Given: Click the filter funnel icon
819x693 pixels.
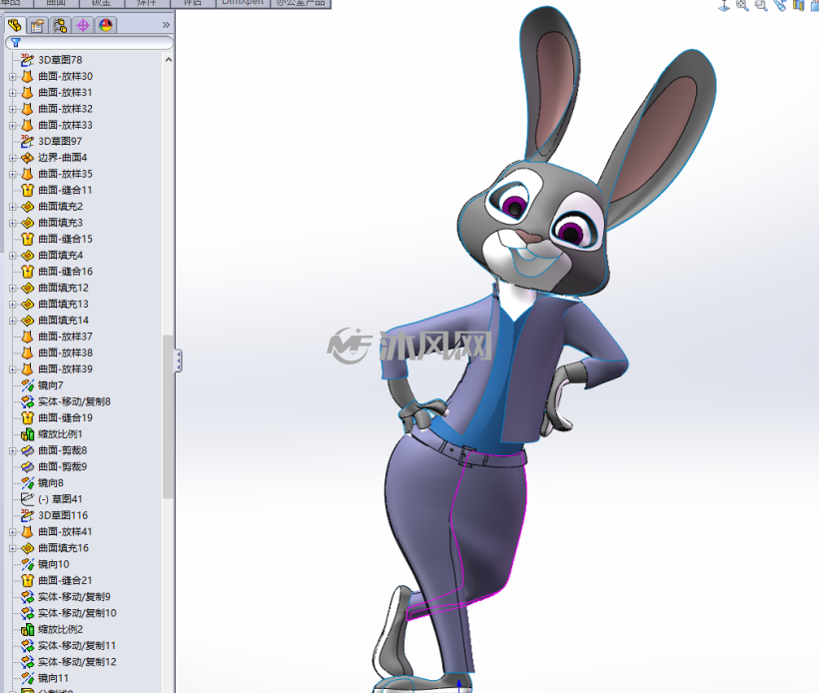Looking at the screenshot, I should pyautogui.click(x=16, y=42).
